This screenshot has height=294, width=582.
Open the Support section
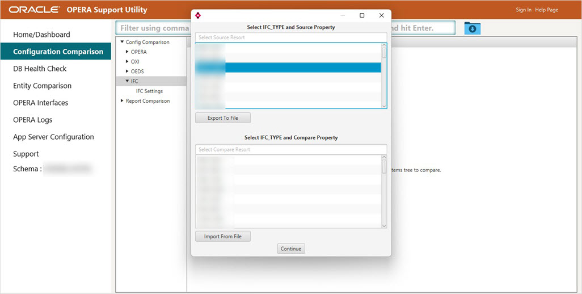tap(26, 154)
